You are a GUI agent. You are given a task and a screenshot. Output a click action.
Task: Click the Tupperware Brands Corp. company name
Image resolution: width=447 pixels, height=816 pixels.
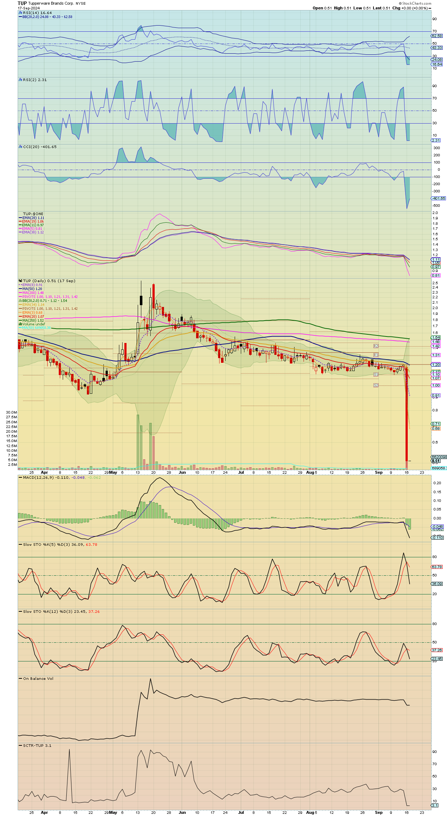pyautogui.click(x=51, y=3)
